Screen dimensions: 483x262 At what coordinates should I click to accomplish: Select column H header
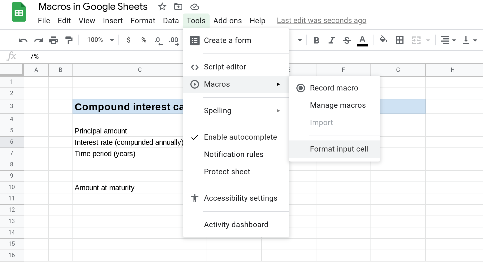(453, 70)
